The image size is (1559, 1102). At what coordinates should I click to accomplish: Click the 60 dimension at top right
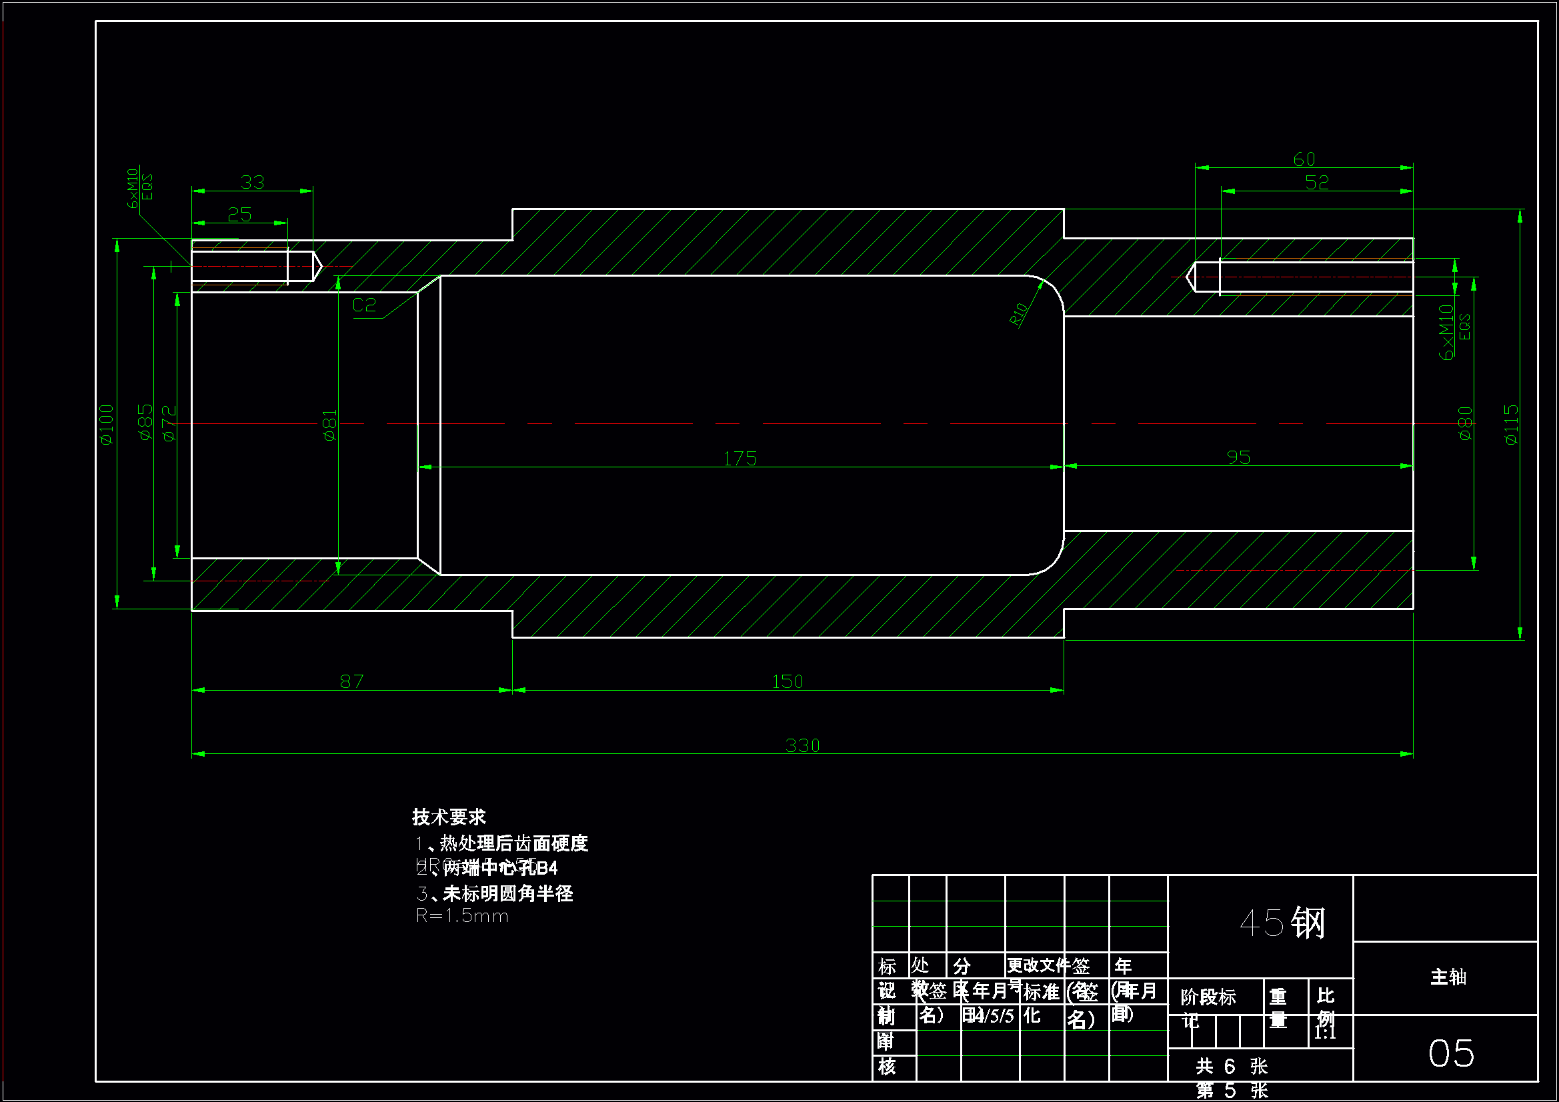[x=1304, y=159]
